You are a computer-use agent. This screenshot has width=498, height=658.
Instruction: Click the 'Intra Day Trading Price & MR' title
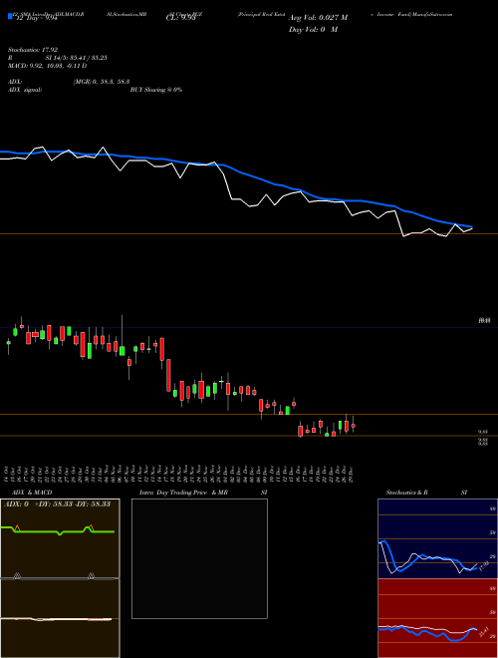[x=184, y=493]
